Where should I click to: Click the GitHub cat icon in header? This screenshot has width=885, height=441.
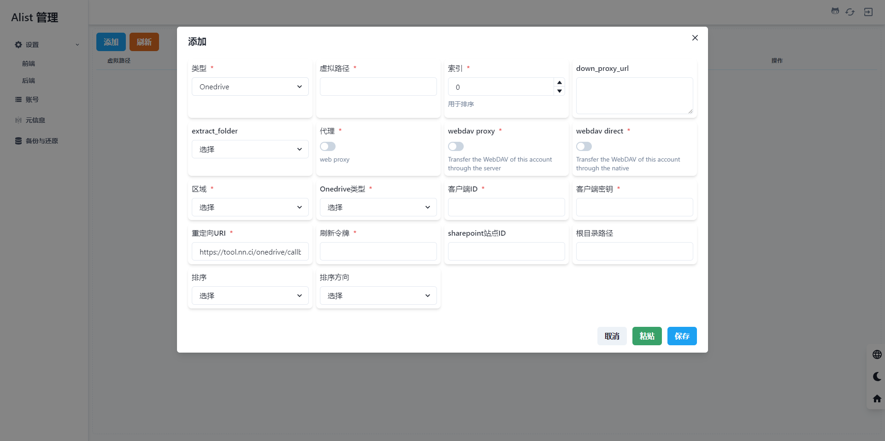pyautogui.click(x=835, y=11)
